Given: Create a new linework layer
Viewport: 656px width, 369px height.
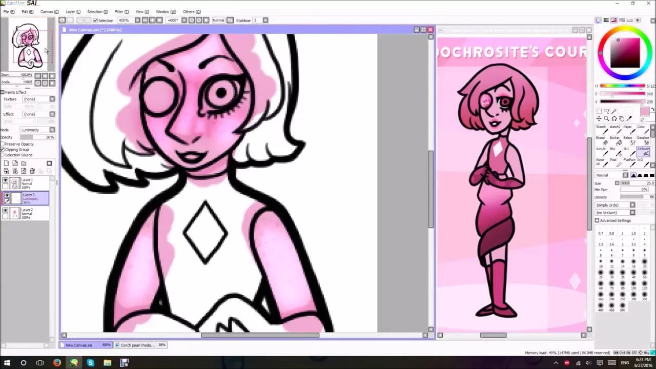Looking at the screenshot, I should point(15,163).
